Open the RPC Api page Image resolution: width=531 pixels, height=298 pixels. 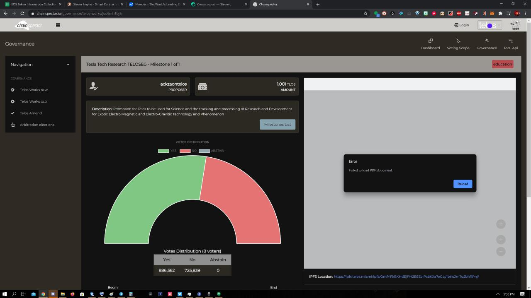click(x=511, y=44)
